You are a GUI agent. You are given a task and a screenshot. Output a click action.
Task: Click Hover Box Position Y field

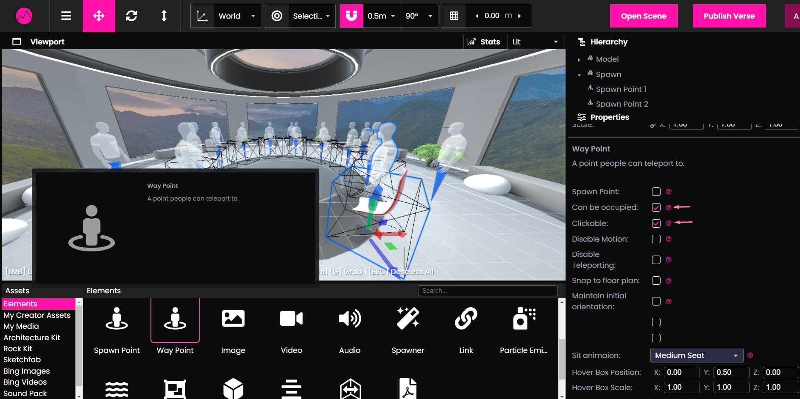731,372
